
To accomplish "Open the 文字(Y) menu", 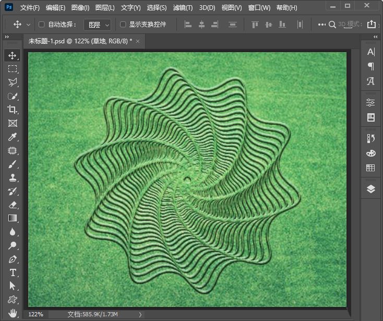I will [130, 8].
